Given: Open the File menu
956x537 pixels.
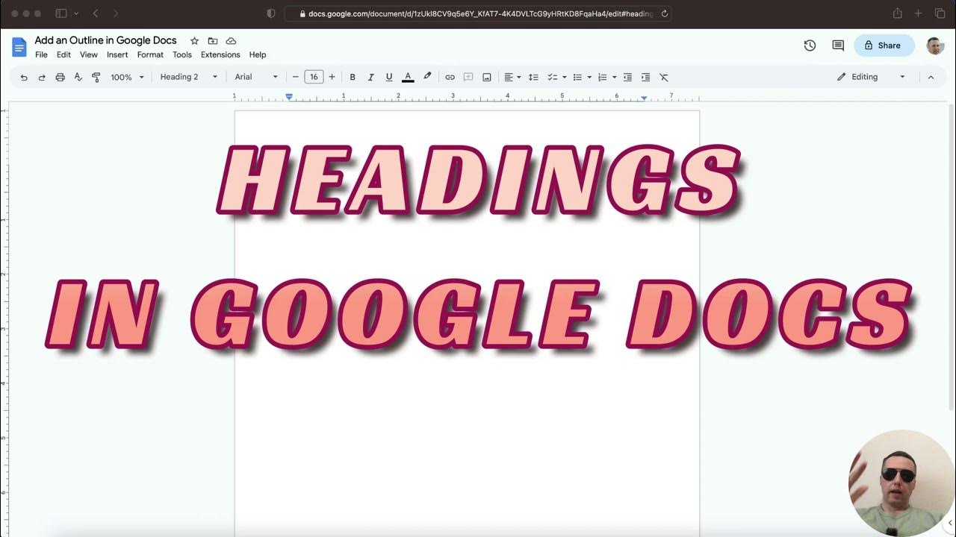Looking at the screenshot, I should pos(41,54).
